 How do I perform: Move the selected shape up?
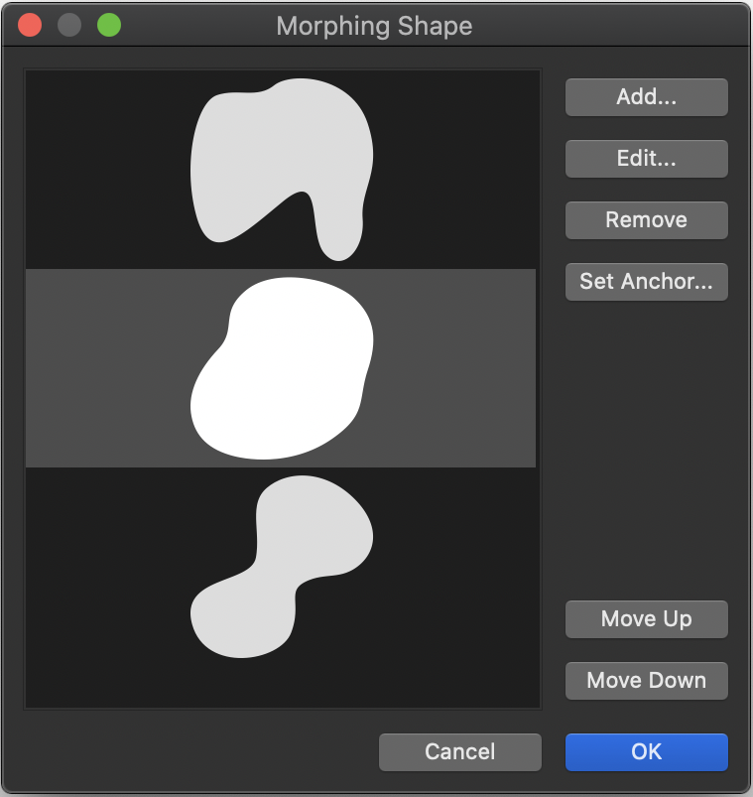646,619
